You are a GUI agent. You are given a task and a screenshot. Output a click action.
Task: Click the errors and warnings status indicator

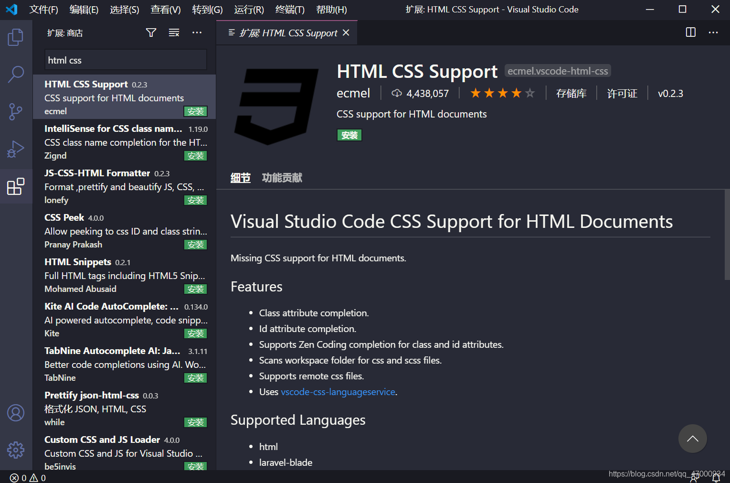[28, 478]
